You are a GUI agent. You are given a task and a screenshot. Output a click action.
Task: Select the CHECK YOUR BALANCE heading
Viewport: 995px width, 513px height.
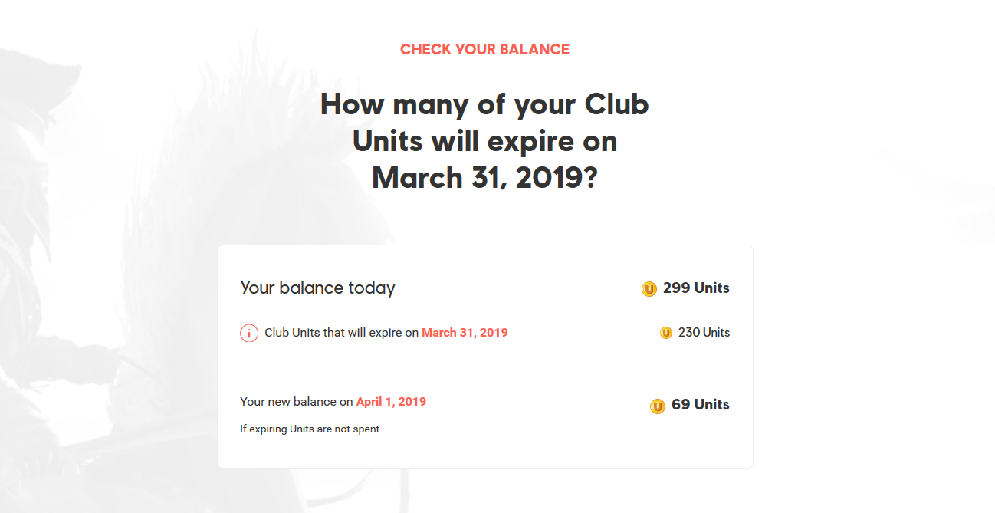[x=484, y=50]
